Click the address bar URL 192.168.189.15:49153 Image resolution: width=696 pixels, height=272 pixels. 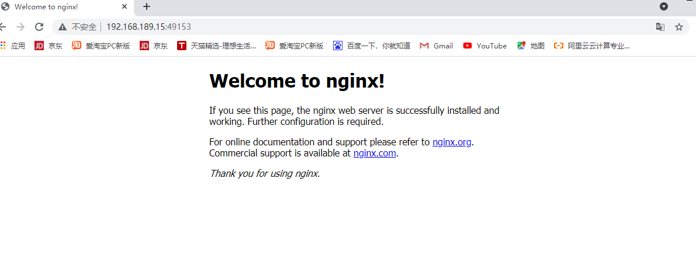click(148, 27)
